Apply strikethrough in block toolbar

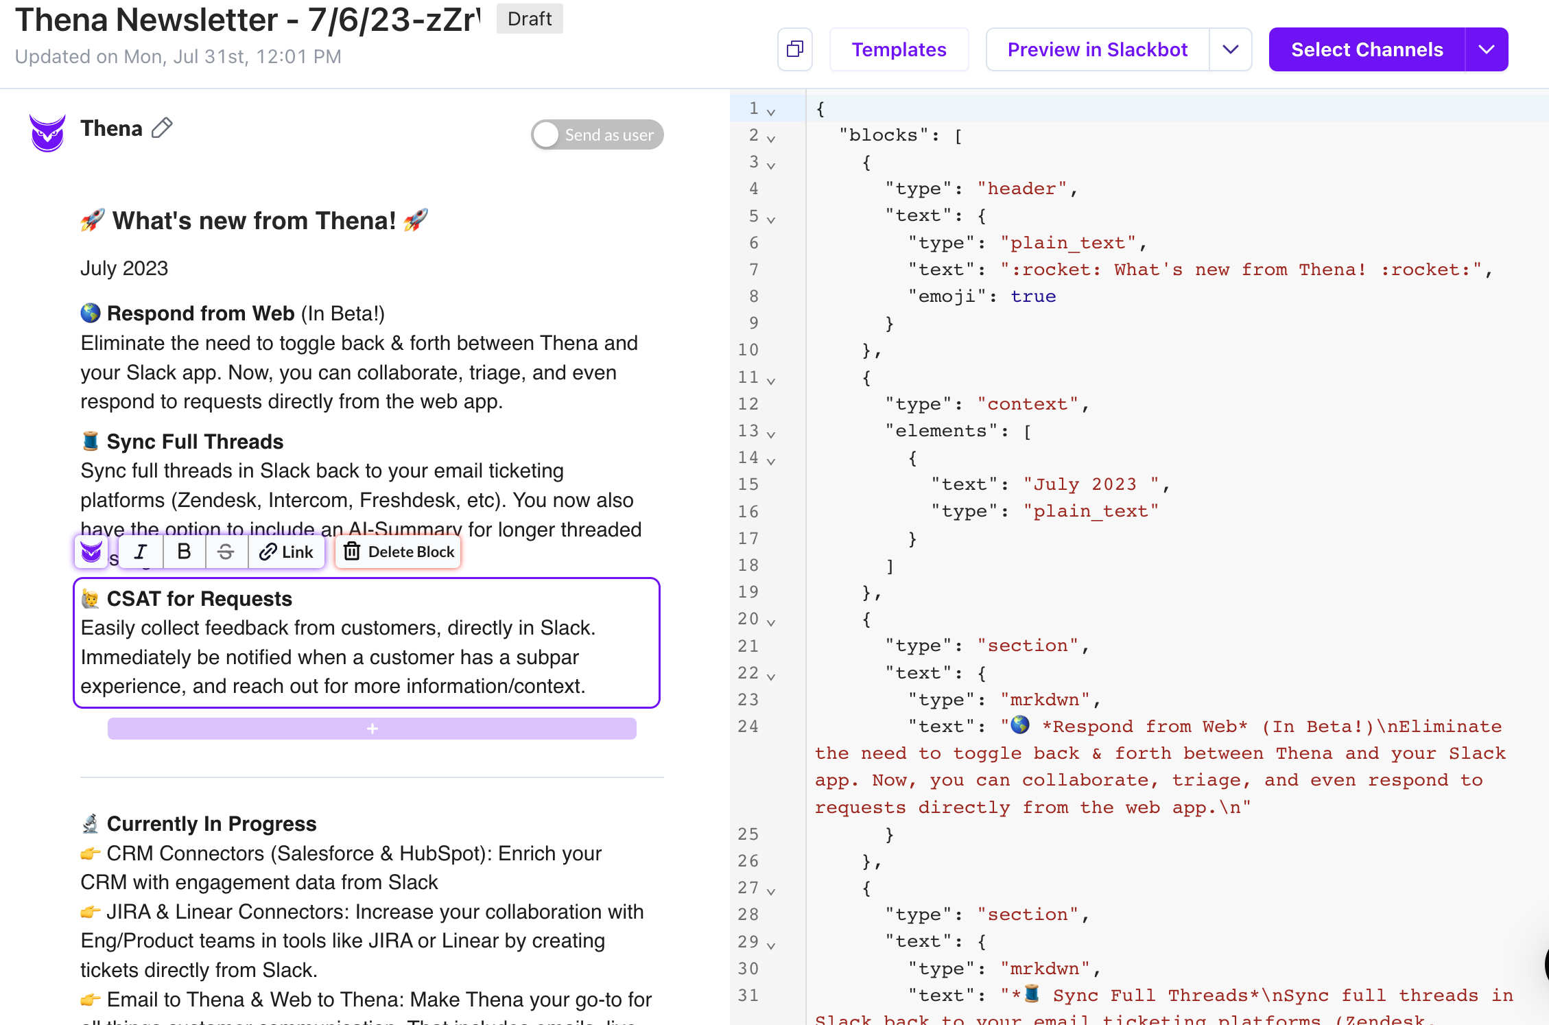pyautogui.click(x=226, y=552)
